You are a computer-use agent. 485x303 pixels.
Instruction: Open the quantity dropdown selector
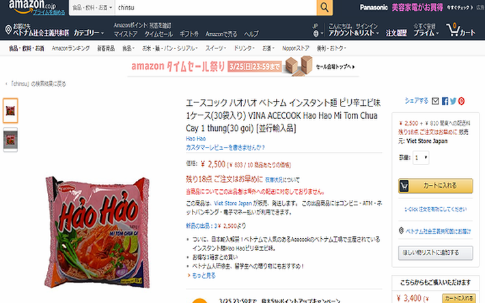click(x=421, y=158)
